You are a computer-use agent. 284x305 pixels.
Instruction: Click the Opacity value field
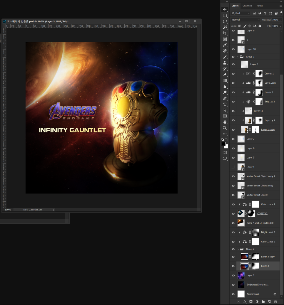275,20
